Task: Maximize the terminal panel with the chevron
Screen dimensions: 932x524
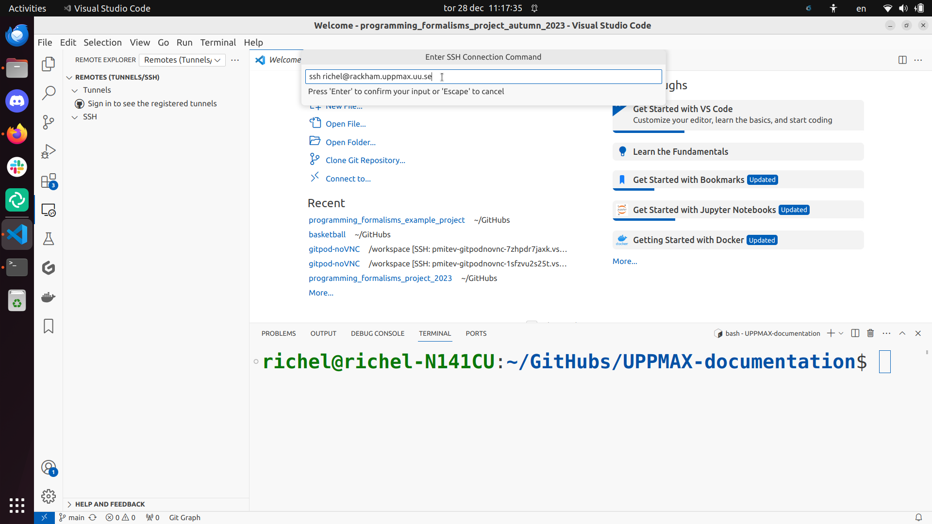Action: pos(902,333)
